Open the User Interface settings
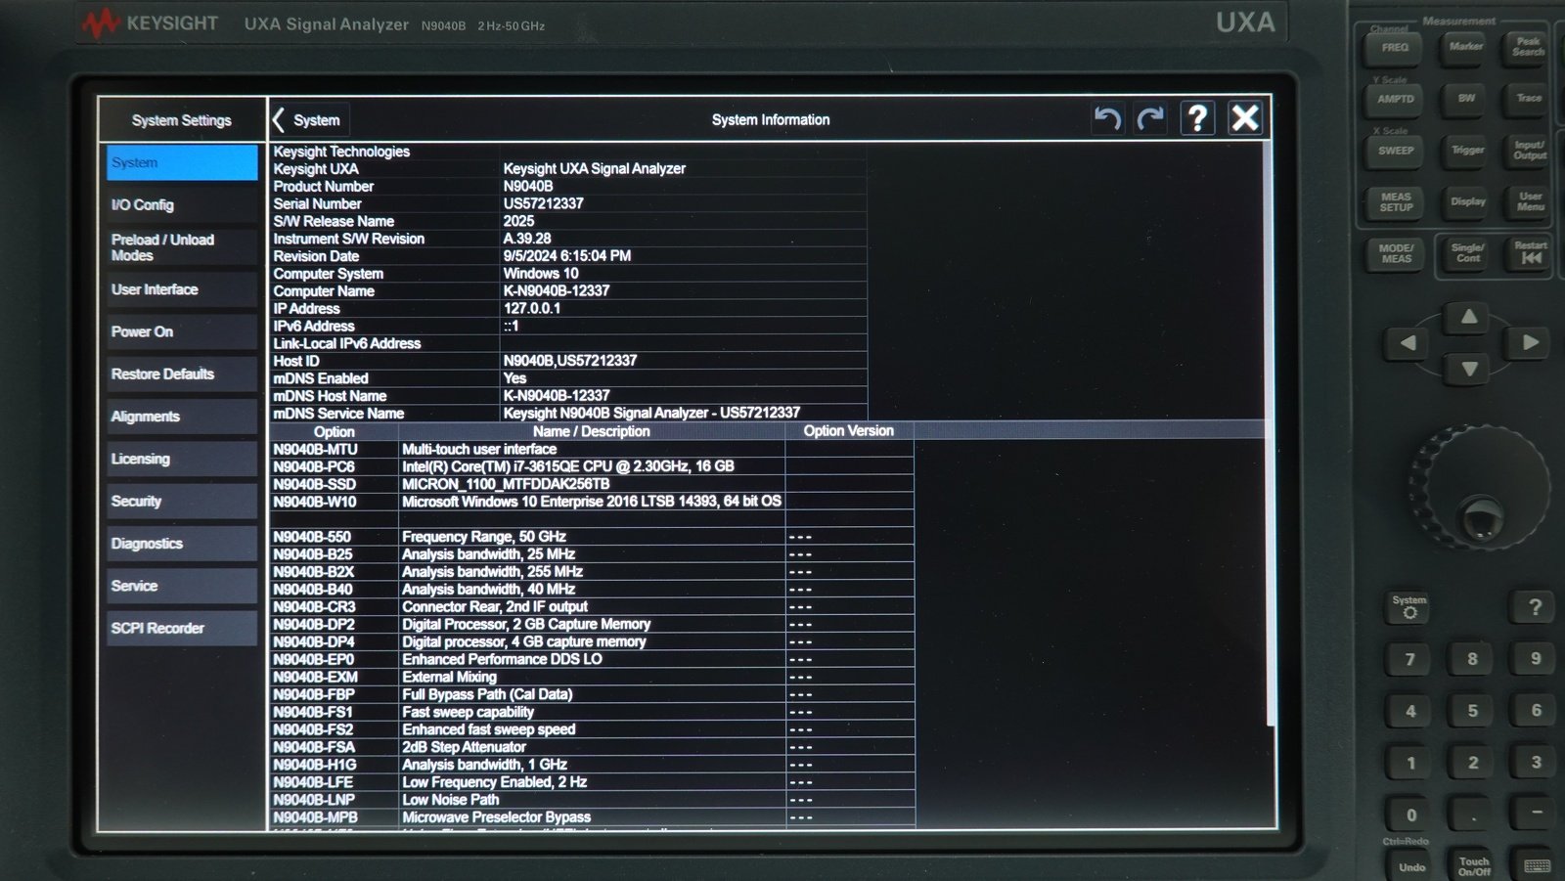The height and width of the screenshot is (881, 1565). click(x=182, y=289)
